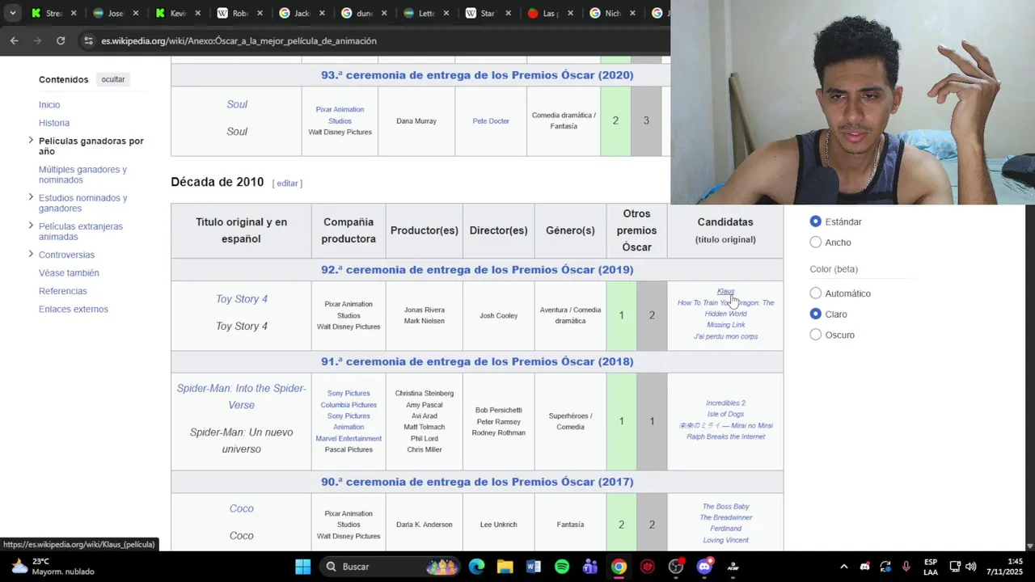
Task: Open the 90.ª ceremonia (2017) link
Action: coord(477,482)
